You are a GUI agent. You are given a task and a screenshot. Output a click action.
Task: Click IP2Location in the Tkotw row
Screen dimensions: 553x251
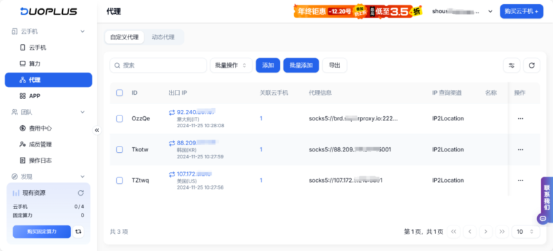(x=448, y=149)
